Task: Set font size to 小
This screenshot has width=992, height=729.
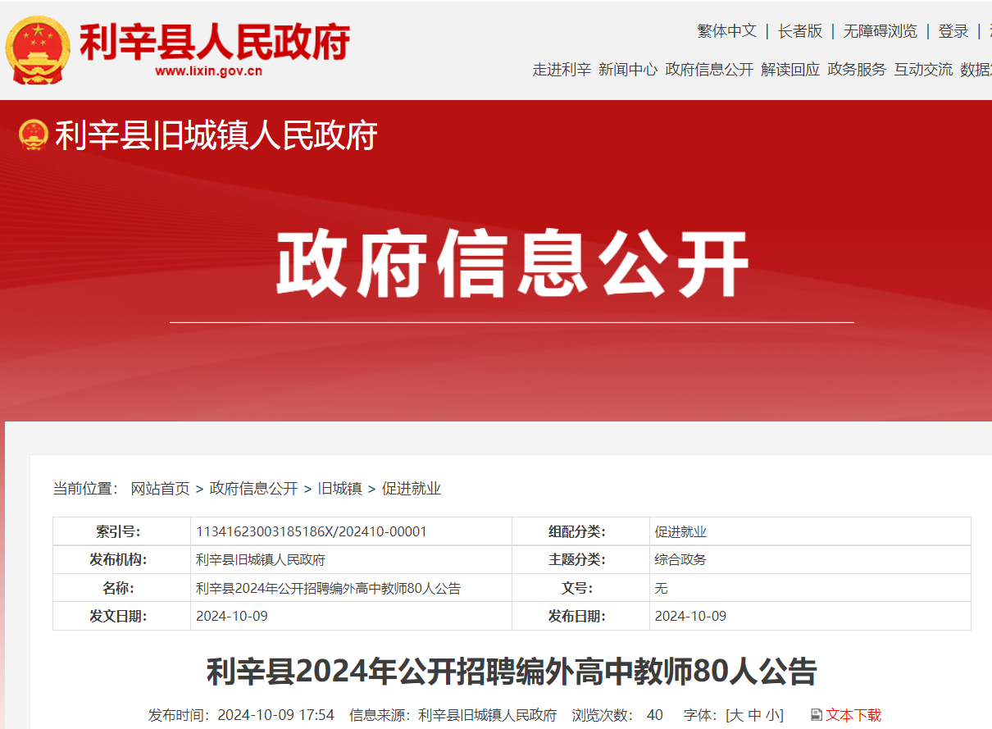Action: tap(772, 715)
